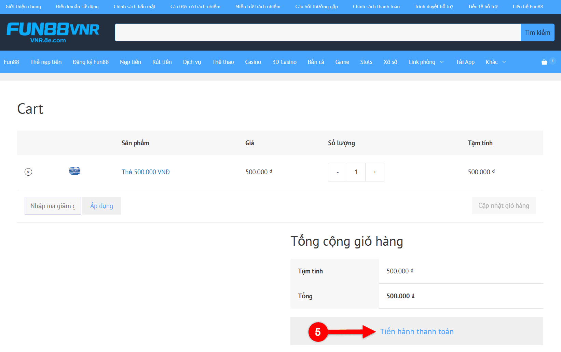
Task: Select Rút tiền in navigation
Action: 162,62
